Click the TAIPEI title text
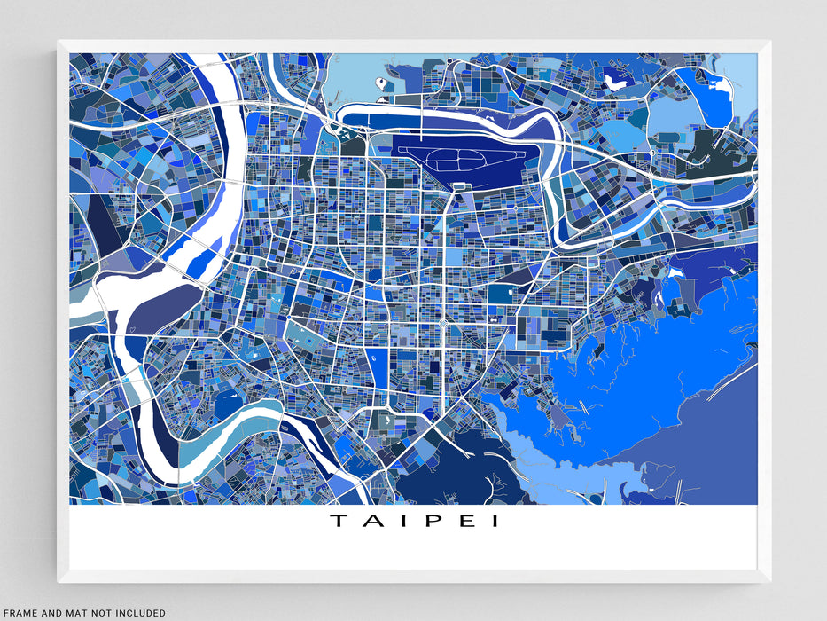827x621 pixels. tap(414, 522)
